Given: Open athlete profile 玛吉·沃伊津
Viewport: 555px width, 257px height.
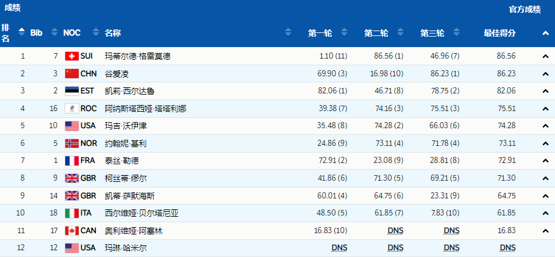Looking at the screenshot, I should point(126,126).
